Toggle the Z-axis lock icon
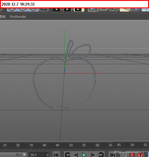This screenshot has height=157, width=149. tap(33, 10)
